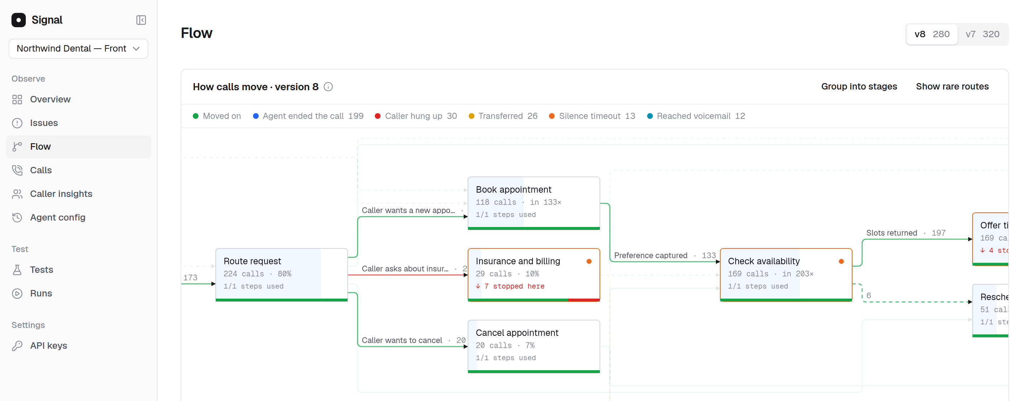Screen dimensions: 1032x401
Task: Navigate to Agent config
Action: pos(78,217)
